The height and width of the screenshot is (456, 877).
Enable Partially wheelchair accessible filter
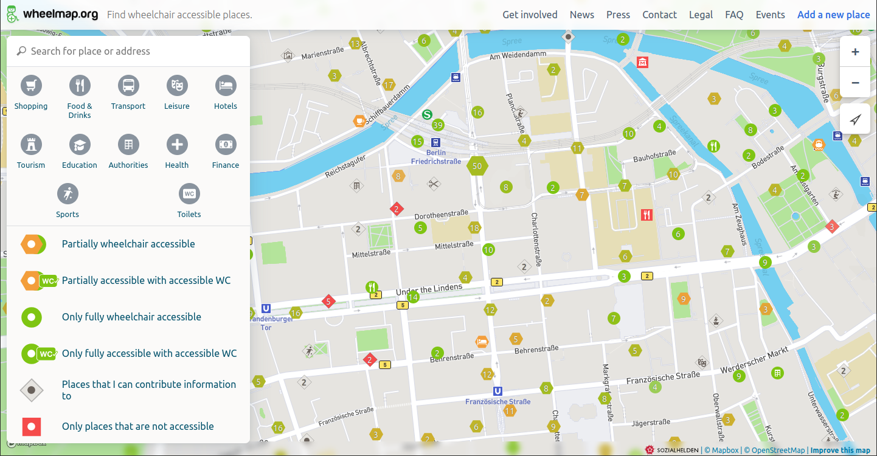(128, 244)
